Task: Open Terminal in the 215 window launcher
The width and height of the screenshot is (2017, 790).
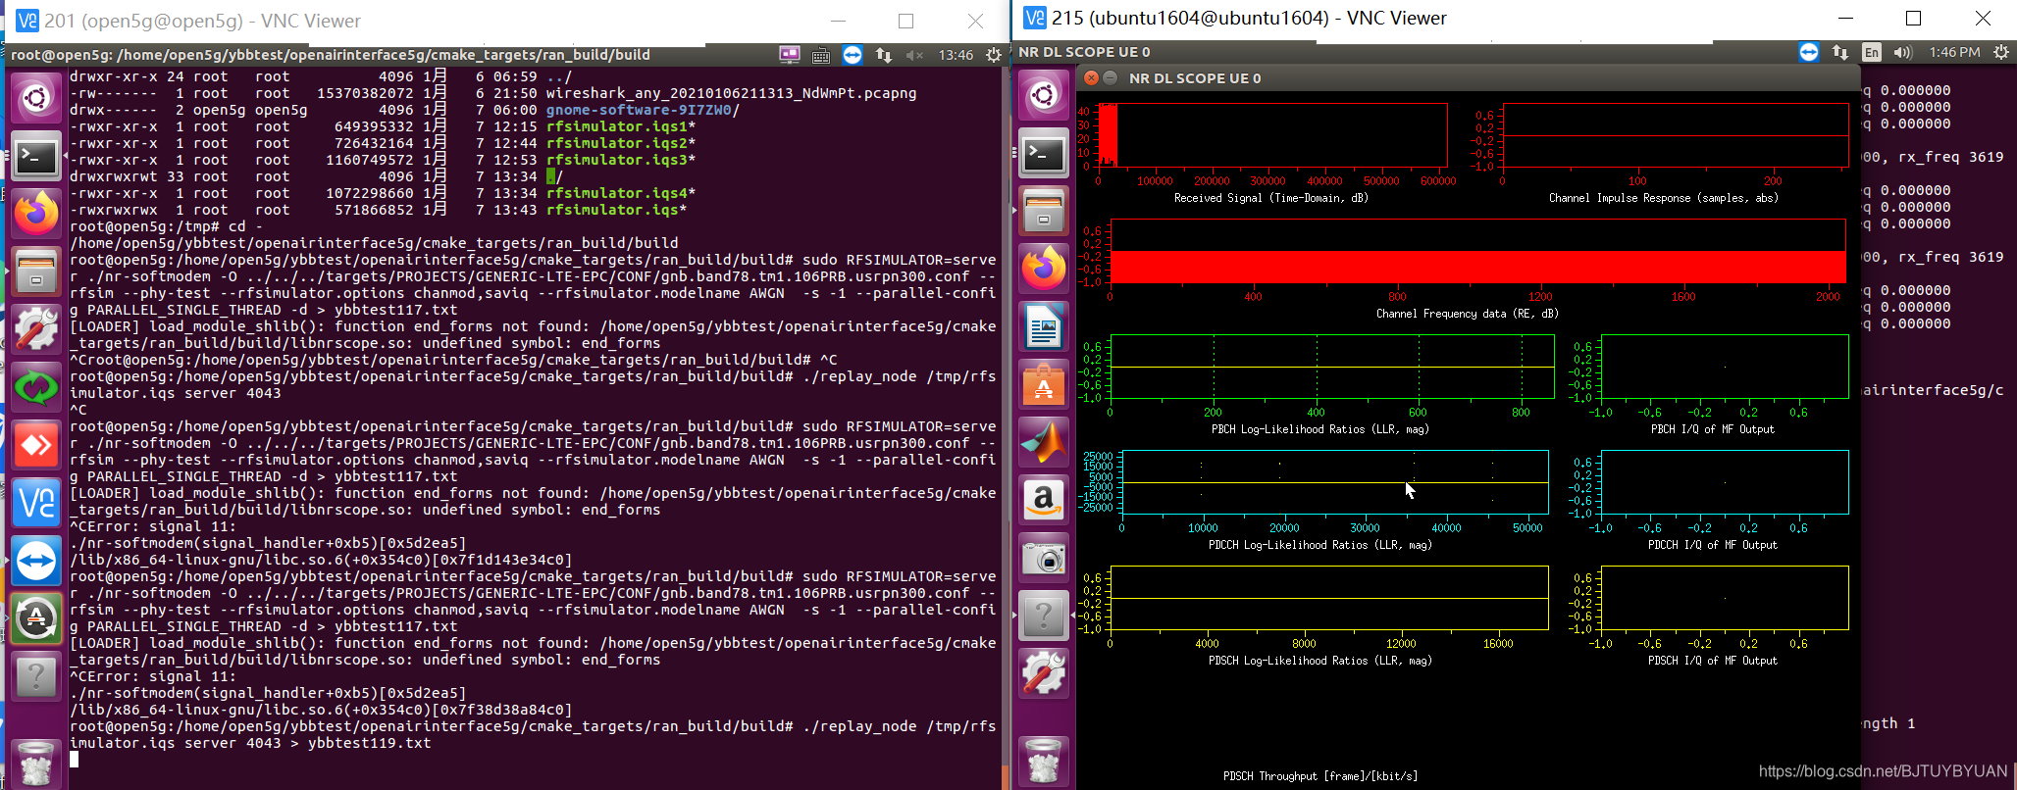Action: coord(1043,154)
